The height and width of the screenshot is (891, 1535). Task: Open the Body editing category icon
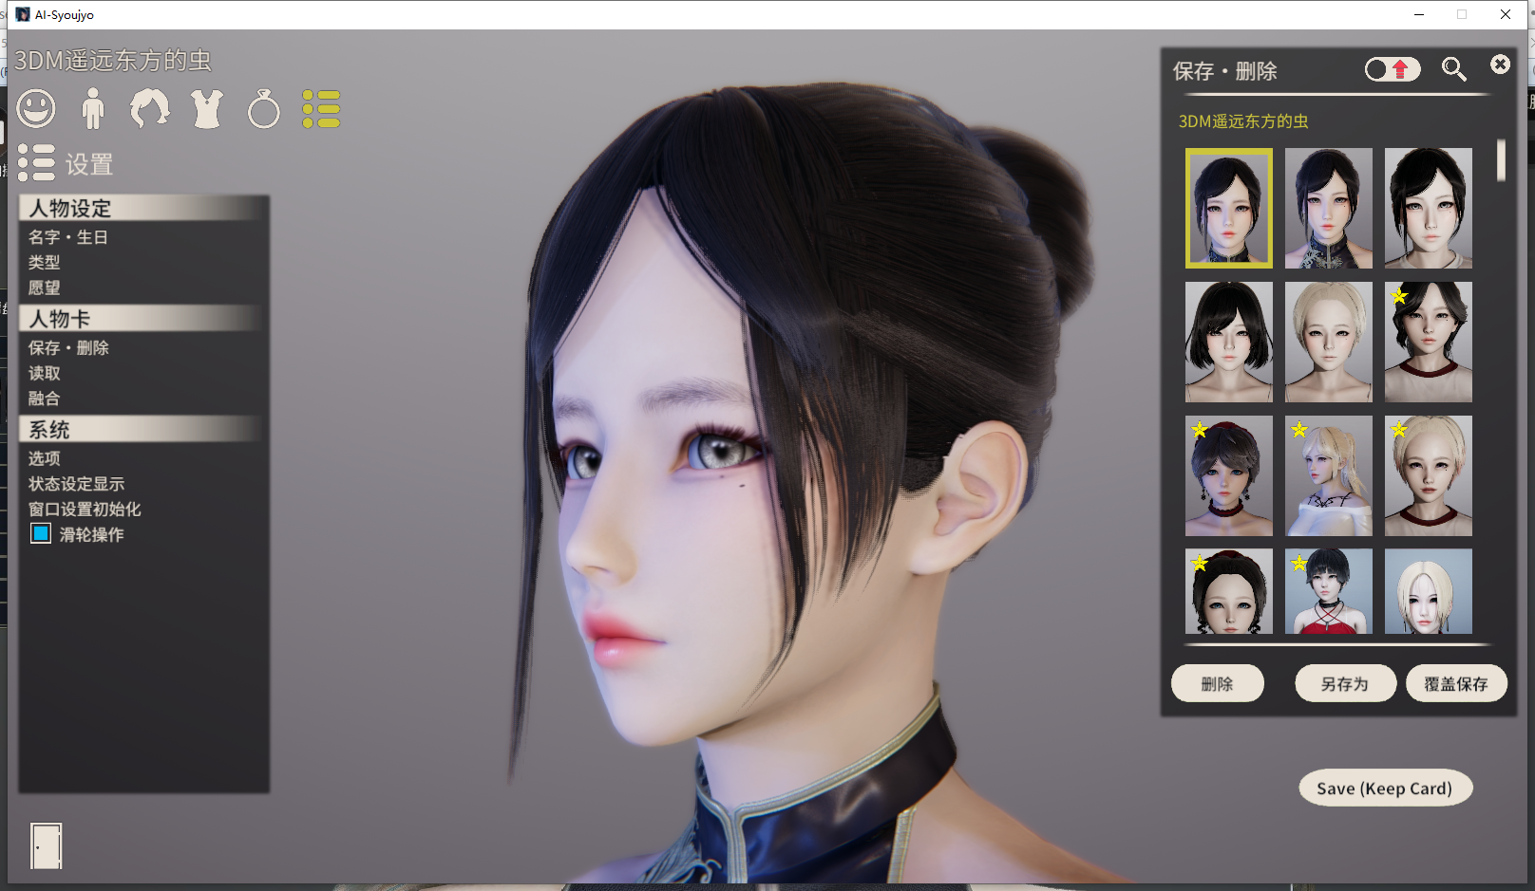tap(93, 109)
